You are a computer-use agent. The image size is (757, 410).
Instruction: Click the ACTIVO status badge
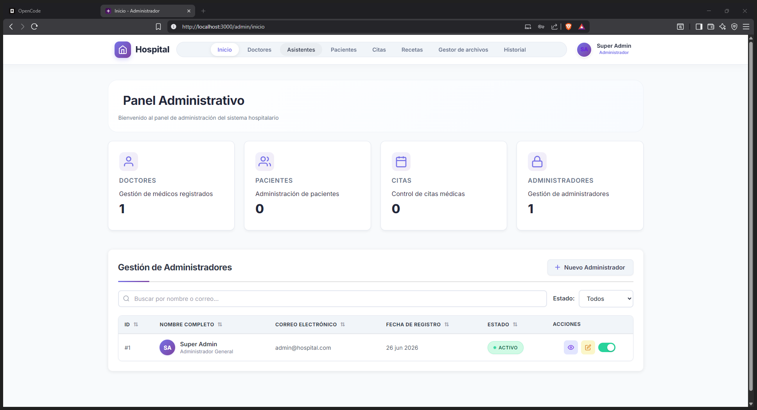(x=506, y=347)
